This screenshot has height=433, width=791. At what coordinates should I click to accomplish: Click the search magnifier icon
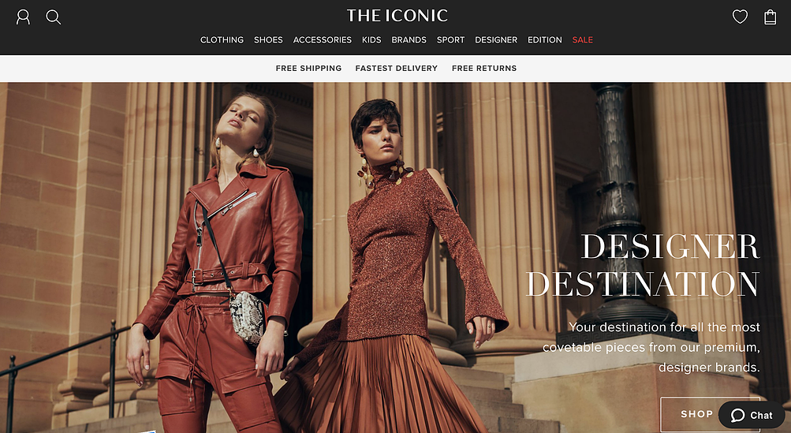coord(54,17)
